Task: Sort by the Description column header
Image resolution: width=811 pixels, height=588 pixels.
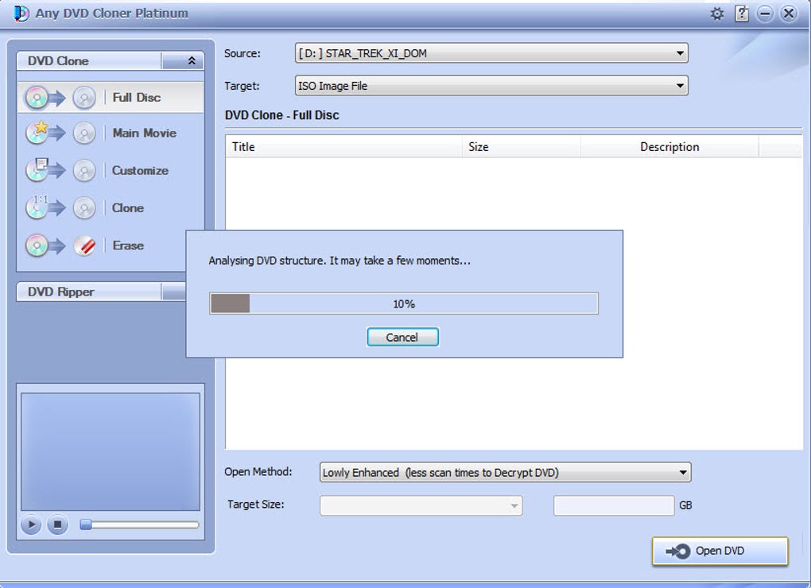Action: click(x=669, y=147)
